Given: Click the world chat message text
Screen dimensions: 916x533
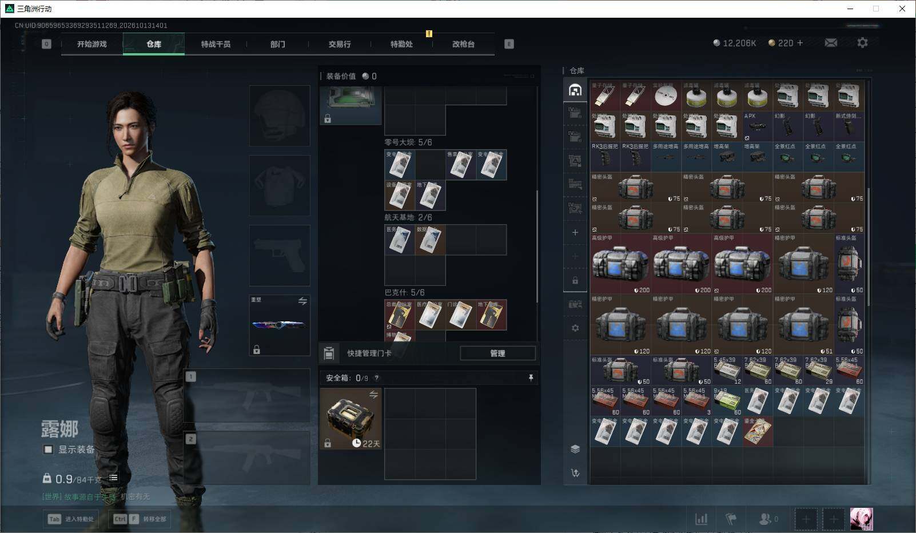Looking at the screenshot, I should click(x=96, y=496).
